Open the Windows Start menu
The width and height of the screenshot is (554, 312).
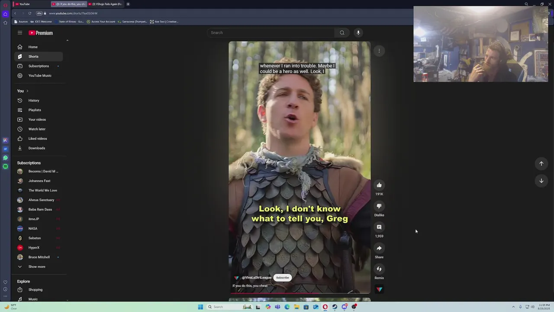tap(200, 307)
